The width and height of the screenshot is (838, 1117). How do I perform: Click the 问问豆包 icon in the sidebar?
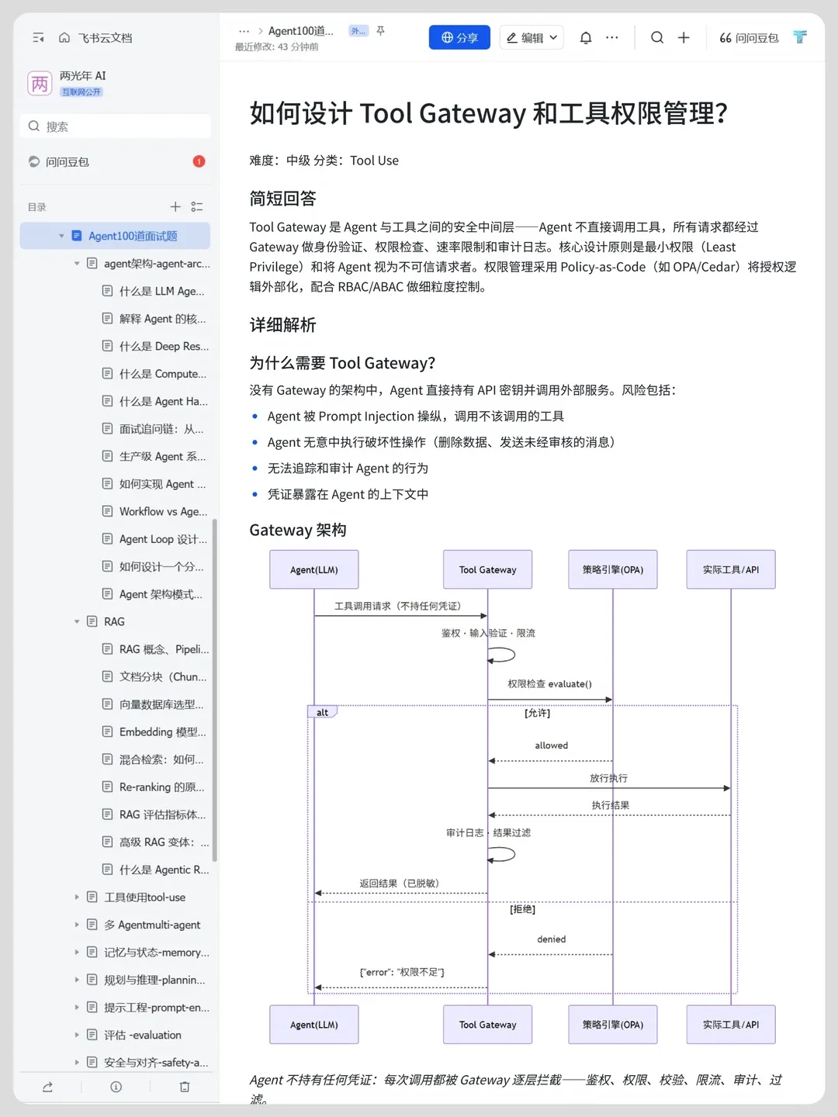(x=34, y=161)
